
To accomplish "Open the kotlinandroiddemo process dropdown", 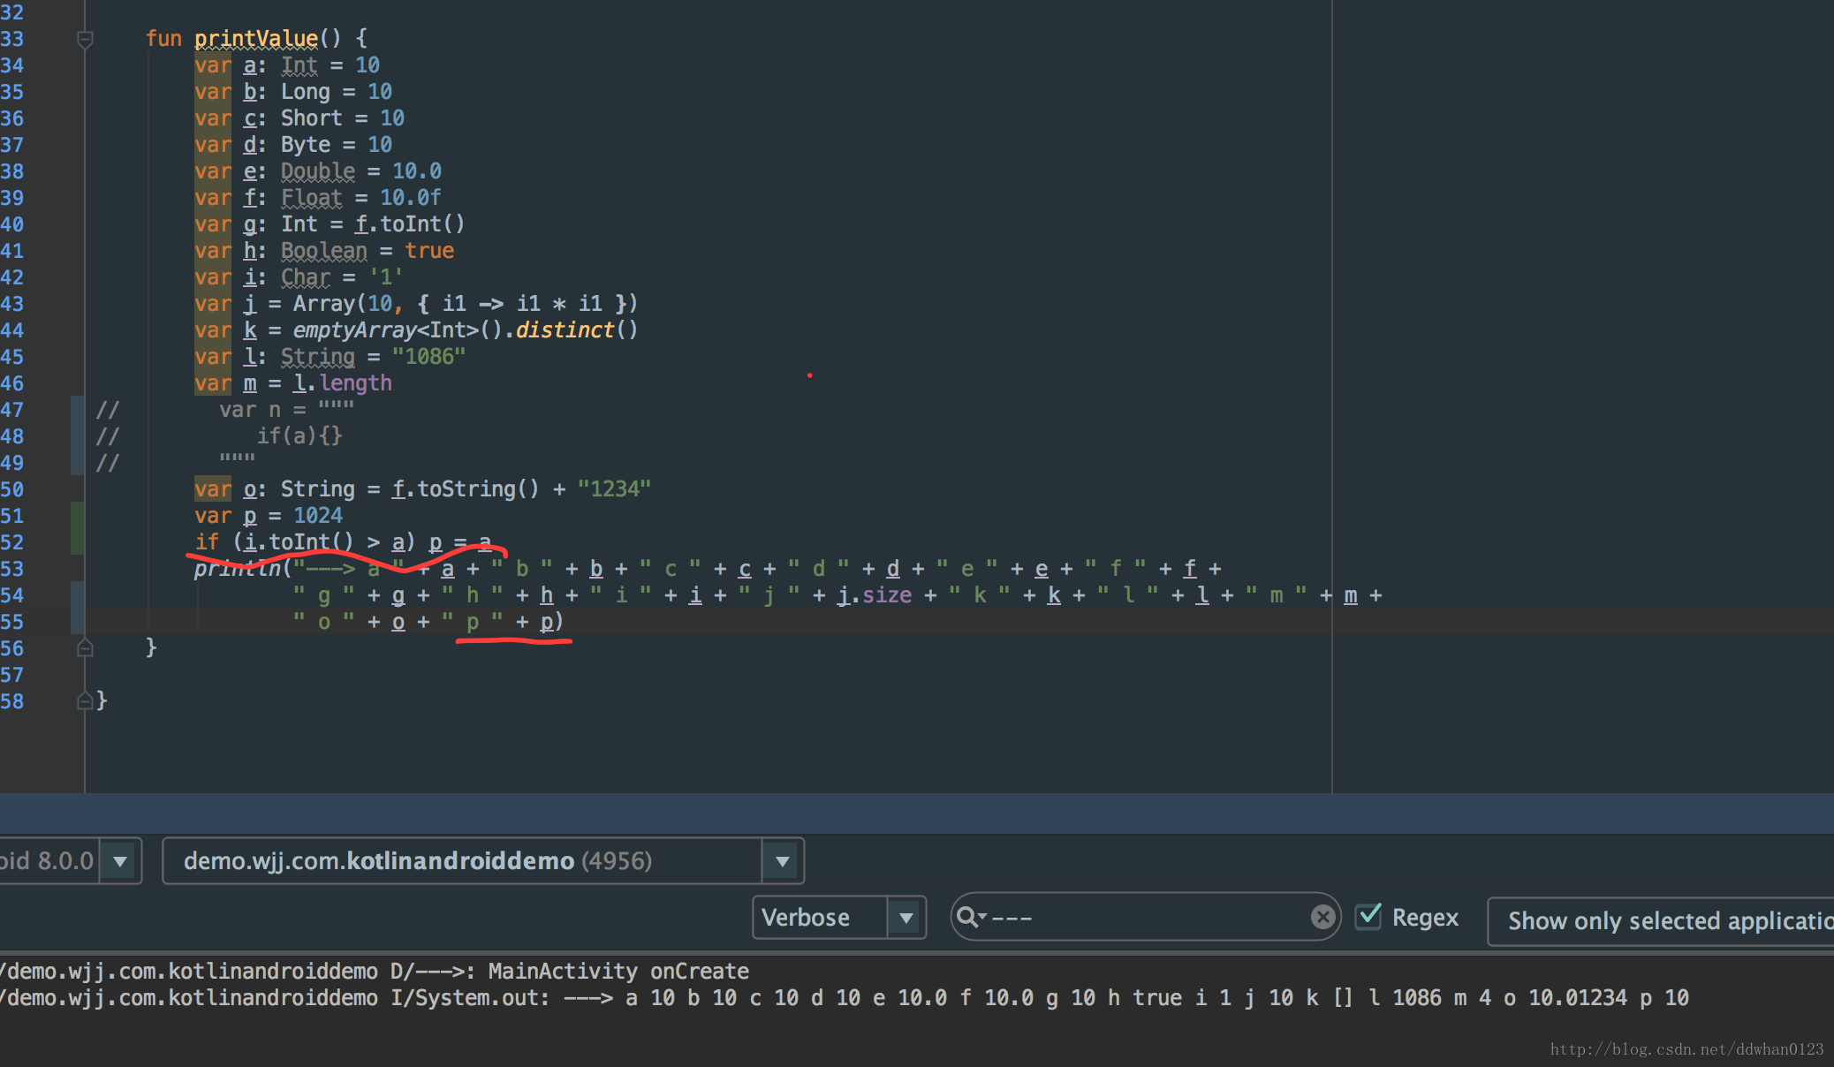I will (782, 860).
